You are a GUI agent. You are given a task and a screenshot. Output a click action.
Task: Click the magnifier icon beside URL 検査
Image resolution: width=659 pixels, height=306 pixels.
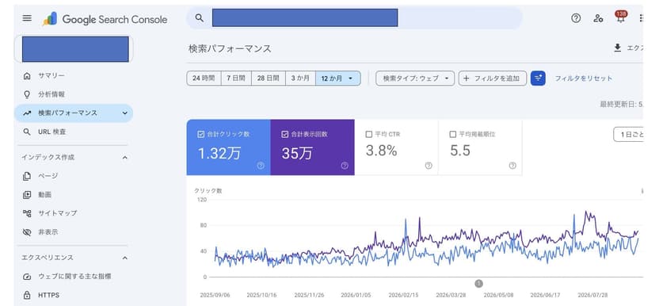click(27, 132)
